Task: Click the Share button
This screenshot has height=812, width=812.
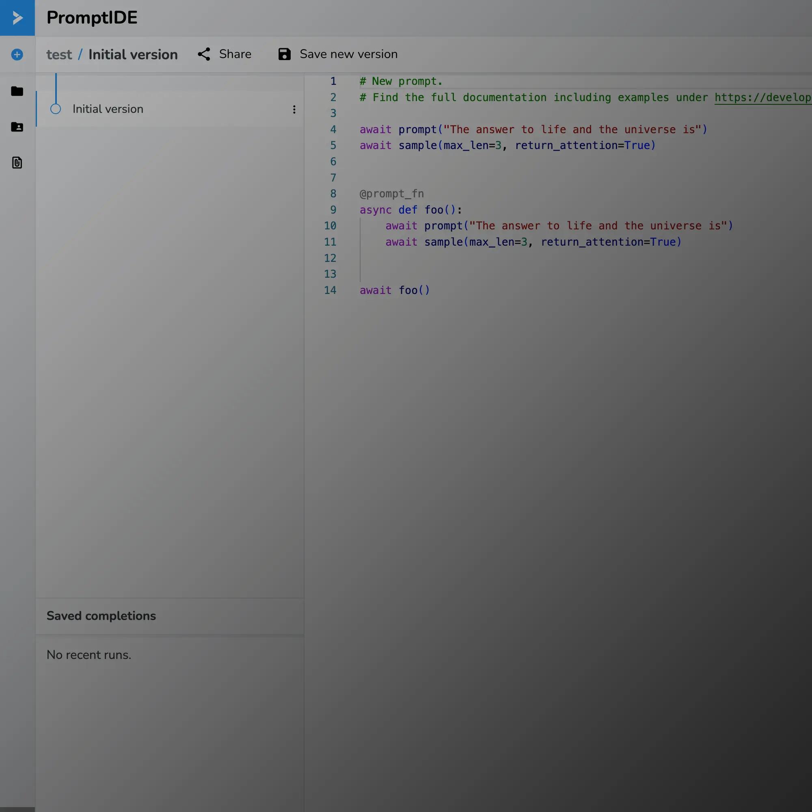Action: click(225, 54)
